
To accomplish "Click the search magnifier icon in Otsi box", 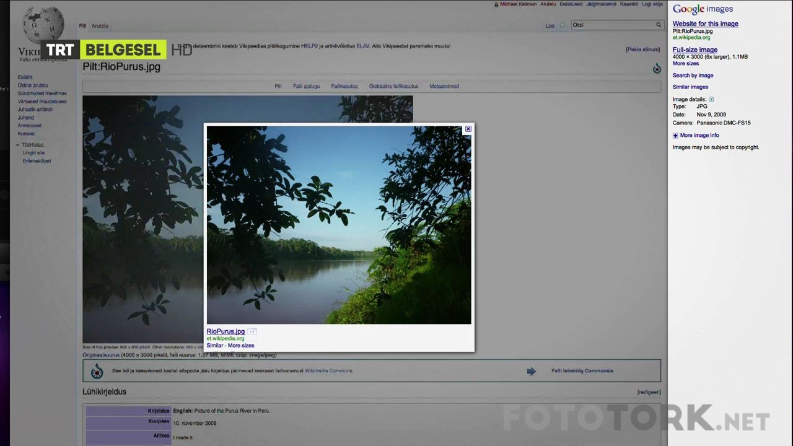I will pos(658,25).
